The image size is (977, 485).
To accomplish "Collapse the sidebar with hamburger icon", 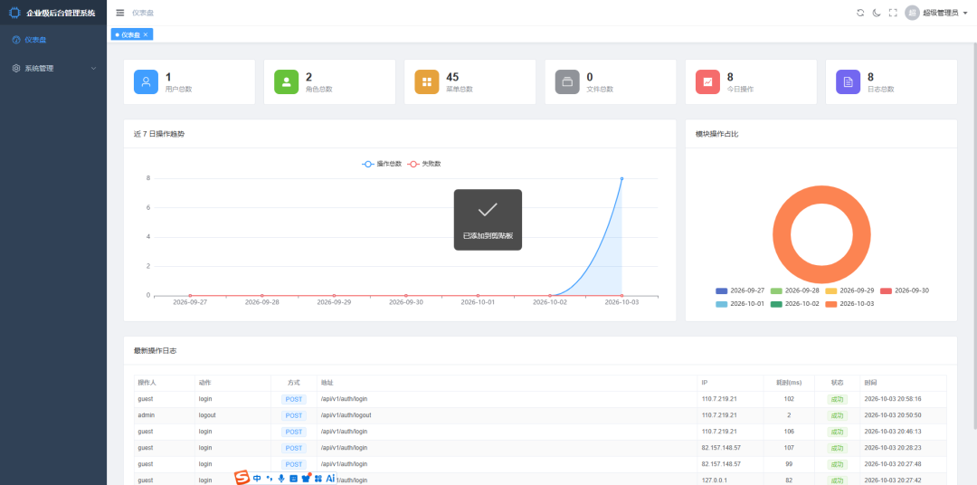I will click(120, 13).
